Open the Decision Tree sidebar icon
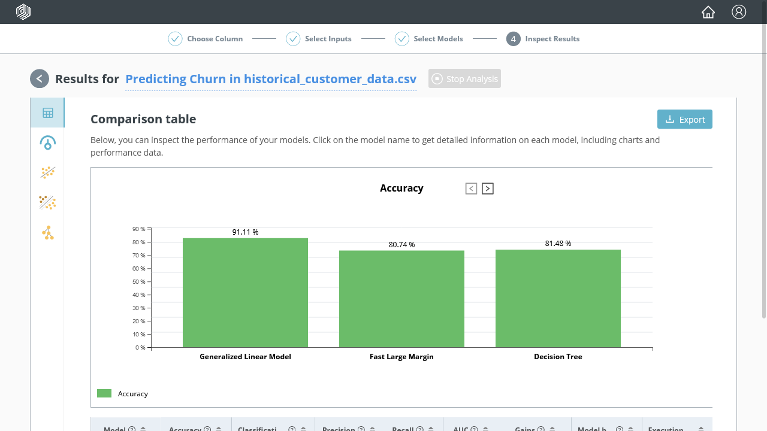 click(48, 232)
